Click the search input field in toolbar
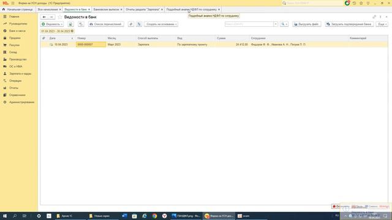 click(249, 24)
